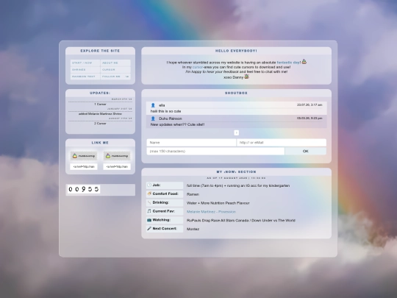This screenshot has height=298, width=397.
Task: Click the 'Hello Everybody!' heading
Action: pos(236,51)
